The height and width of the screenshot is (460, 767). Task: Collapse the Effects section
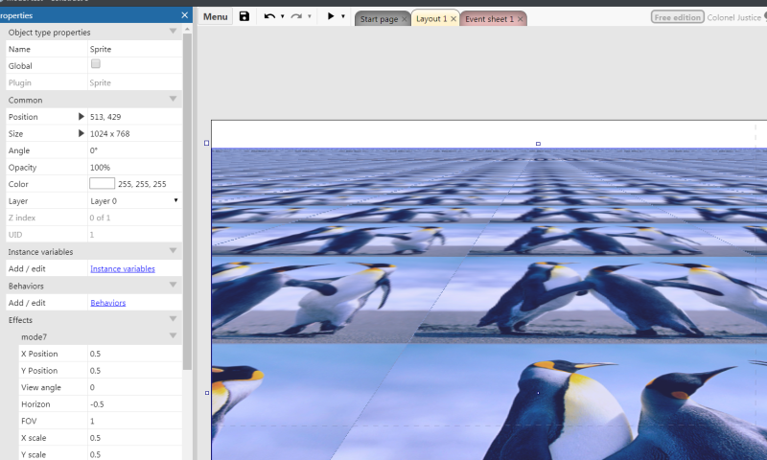(x=173, y=319)
